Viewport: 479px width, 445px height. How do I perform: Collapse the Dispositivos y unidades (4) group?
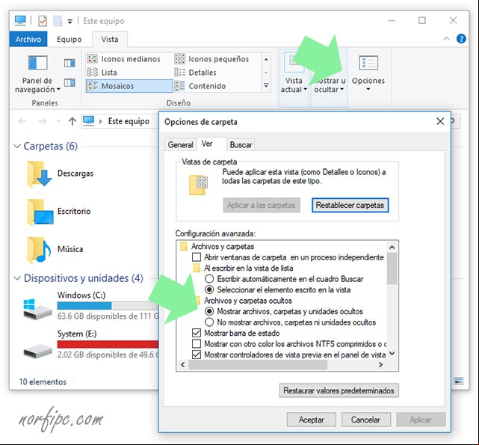pyautogui.click(x=17, y=278)
